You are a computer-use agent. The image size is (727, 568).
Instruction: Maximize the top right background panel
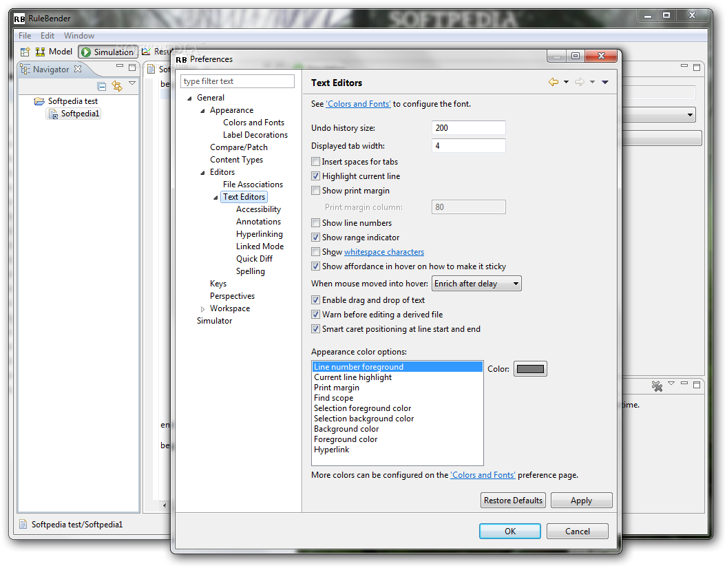pyautogui.click(x=697, y=67)
